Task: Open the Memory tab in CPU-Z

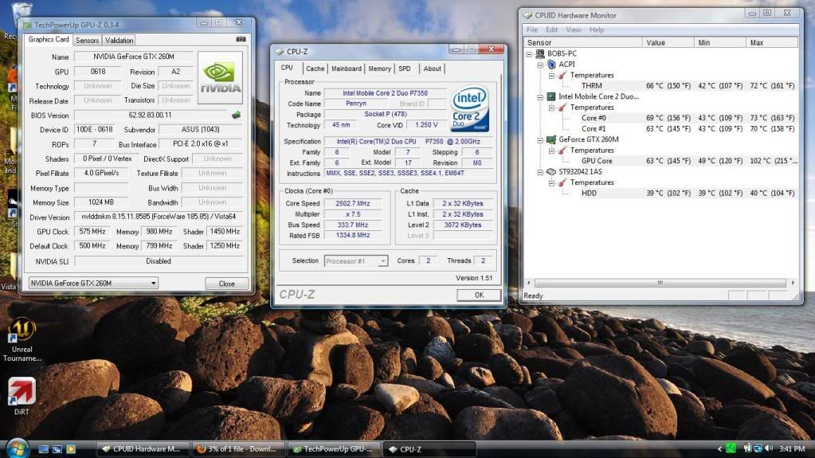Action: pos(379,69)
